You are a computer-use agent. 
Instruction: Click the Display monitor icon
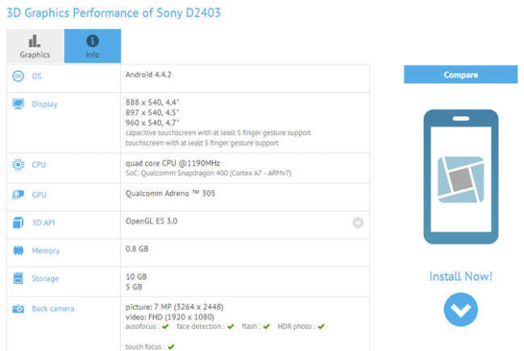pos(18,104)
